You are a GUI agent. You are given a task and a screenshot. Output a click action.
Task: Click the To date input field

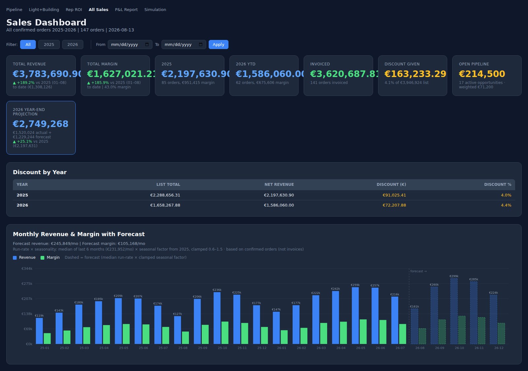pos(184,45)
